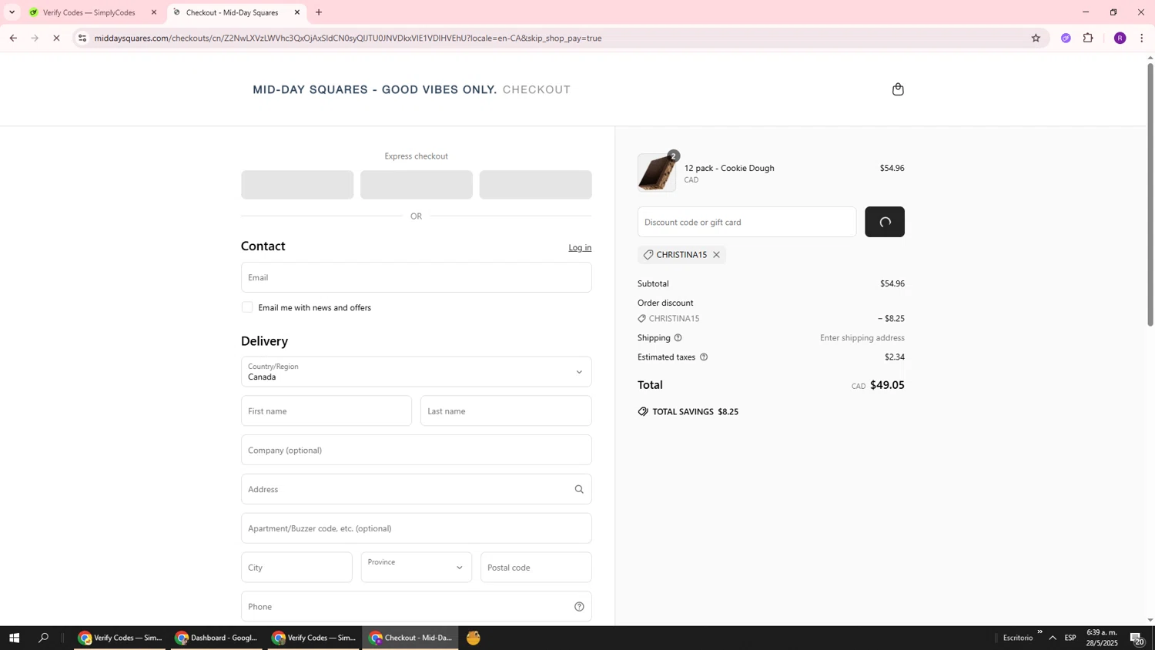Click the first express checkout button
This screenshot has height=650, width=1155.
coord(297,185)
